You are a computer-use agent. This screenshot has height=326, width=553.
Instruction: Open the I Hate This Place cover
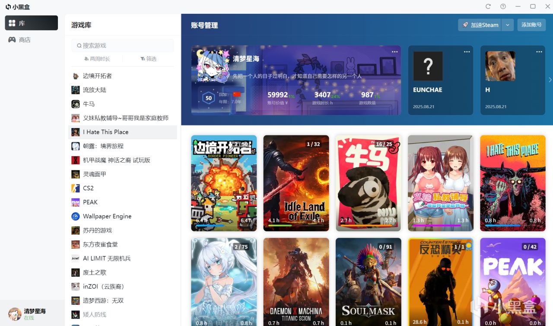[x=513, y=183]
